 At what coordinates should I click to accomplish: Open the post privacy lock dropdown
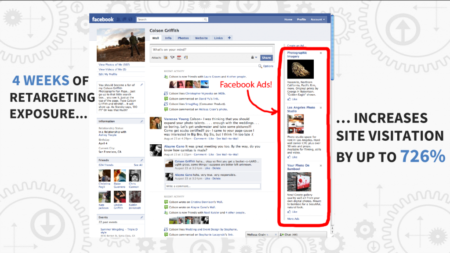pos(254,57)
